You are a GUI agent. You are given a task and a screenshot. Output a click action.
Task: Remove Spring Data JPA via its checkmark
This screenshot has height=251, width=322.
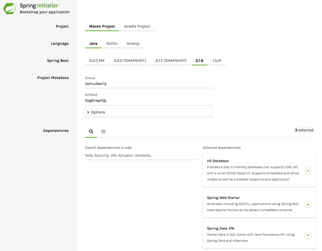[308, 235]
